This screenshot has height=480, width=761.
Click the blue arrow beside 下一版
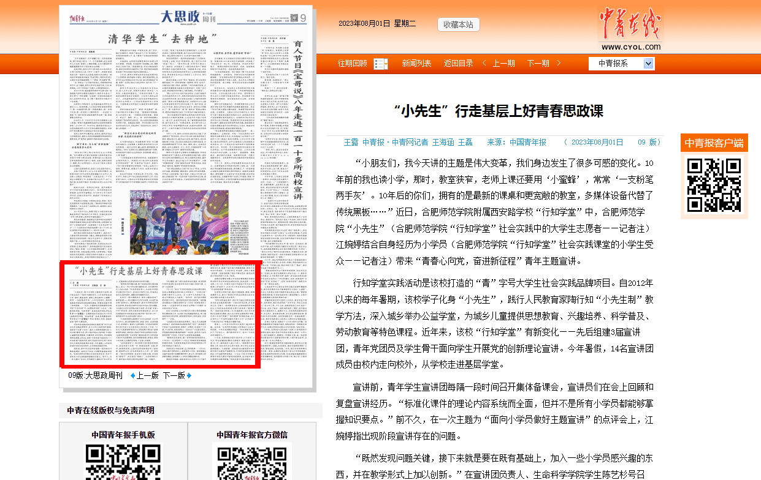[189, 376]
